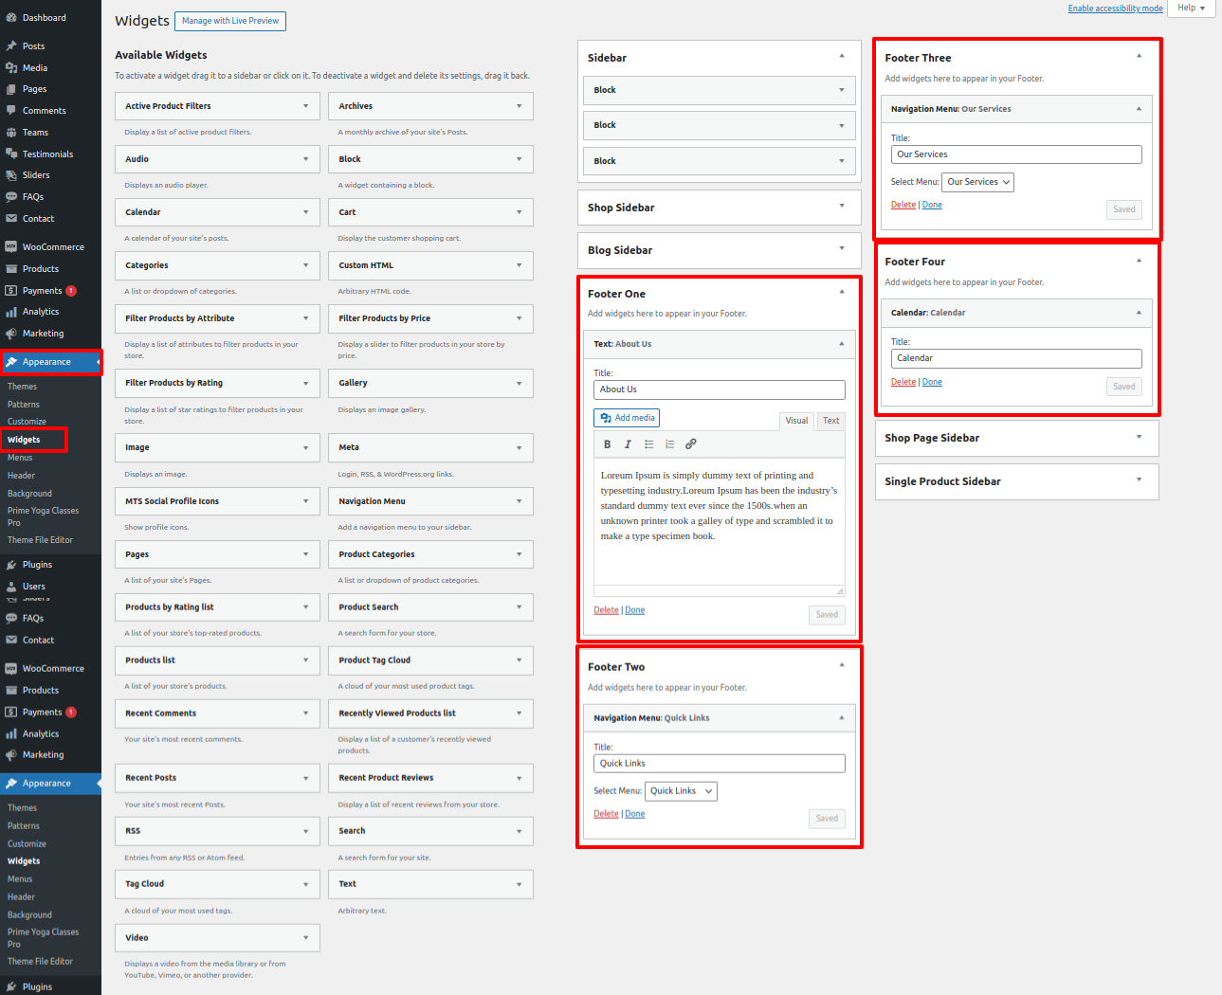Collapse the Footer One widget area
The image size is (1222, 995).
coord(842,292)
